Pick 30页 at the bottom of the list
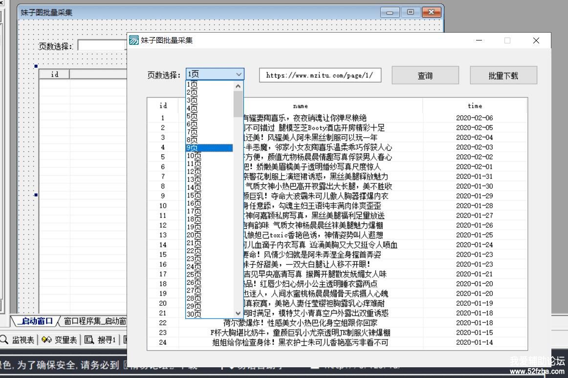The height and width of the screenshot is (378, 568). pos(209,314)
